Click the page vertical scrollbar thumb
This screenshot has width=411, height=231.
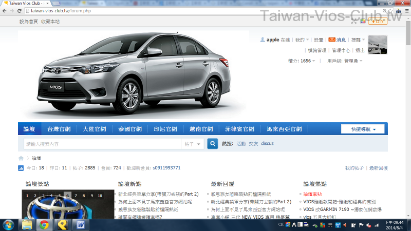[x=408, y=33]
